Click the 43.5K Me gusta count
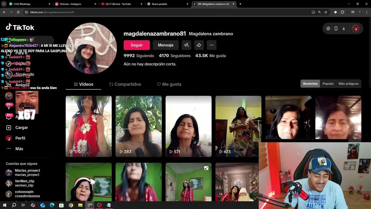 point(210,56)
